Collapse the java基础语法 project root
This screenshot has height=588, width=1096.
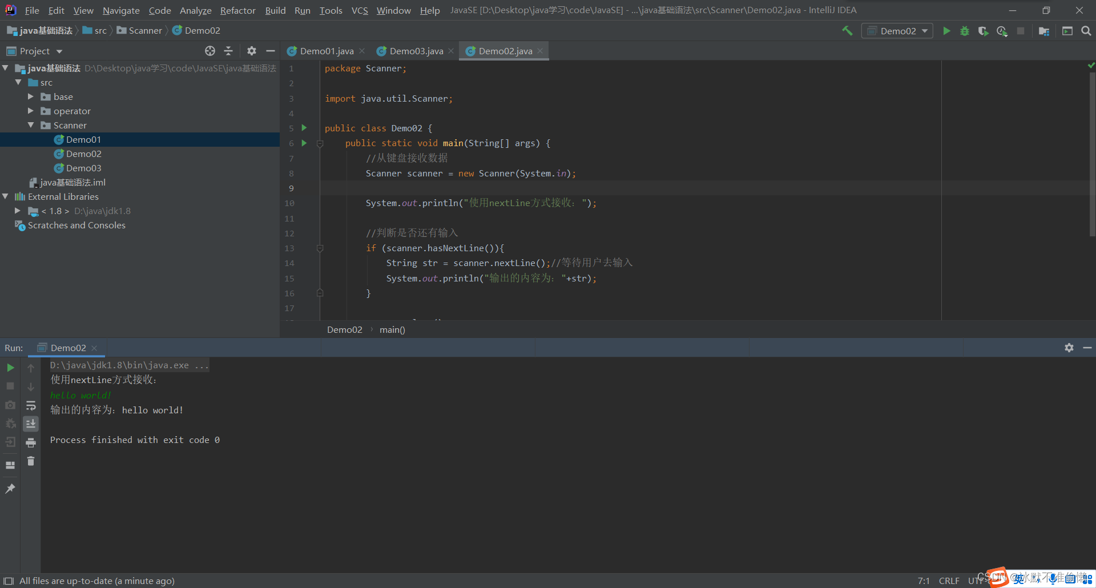pyautogui.click(x=6, y=68)
